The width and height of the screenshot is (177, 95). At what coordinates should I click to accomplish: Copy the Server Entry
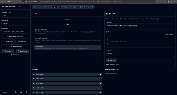pyautogui.click(x=8, y=41)
